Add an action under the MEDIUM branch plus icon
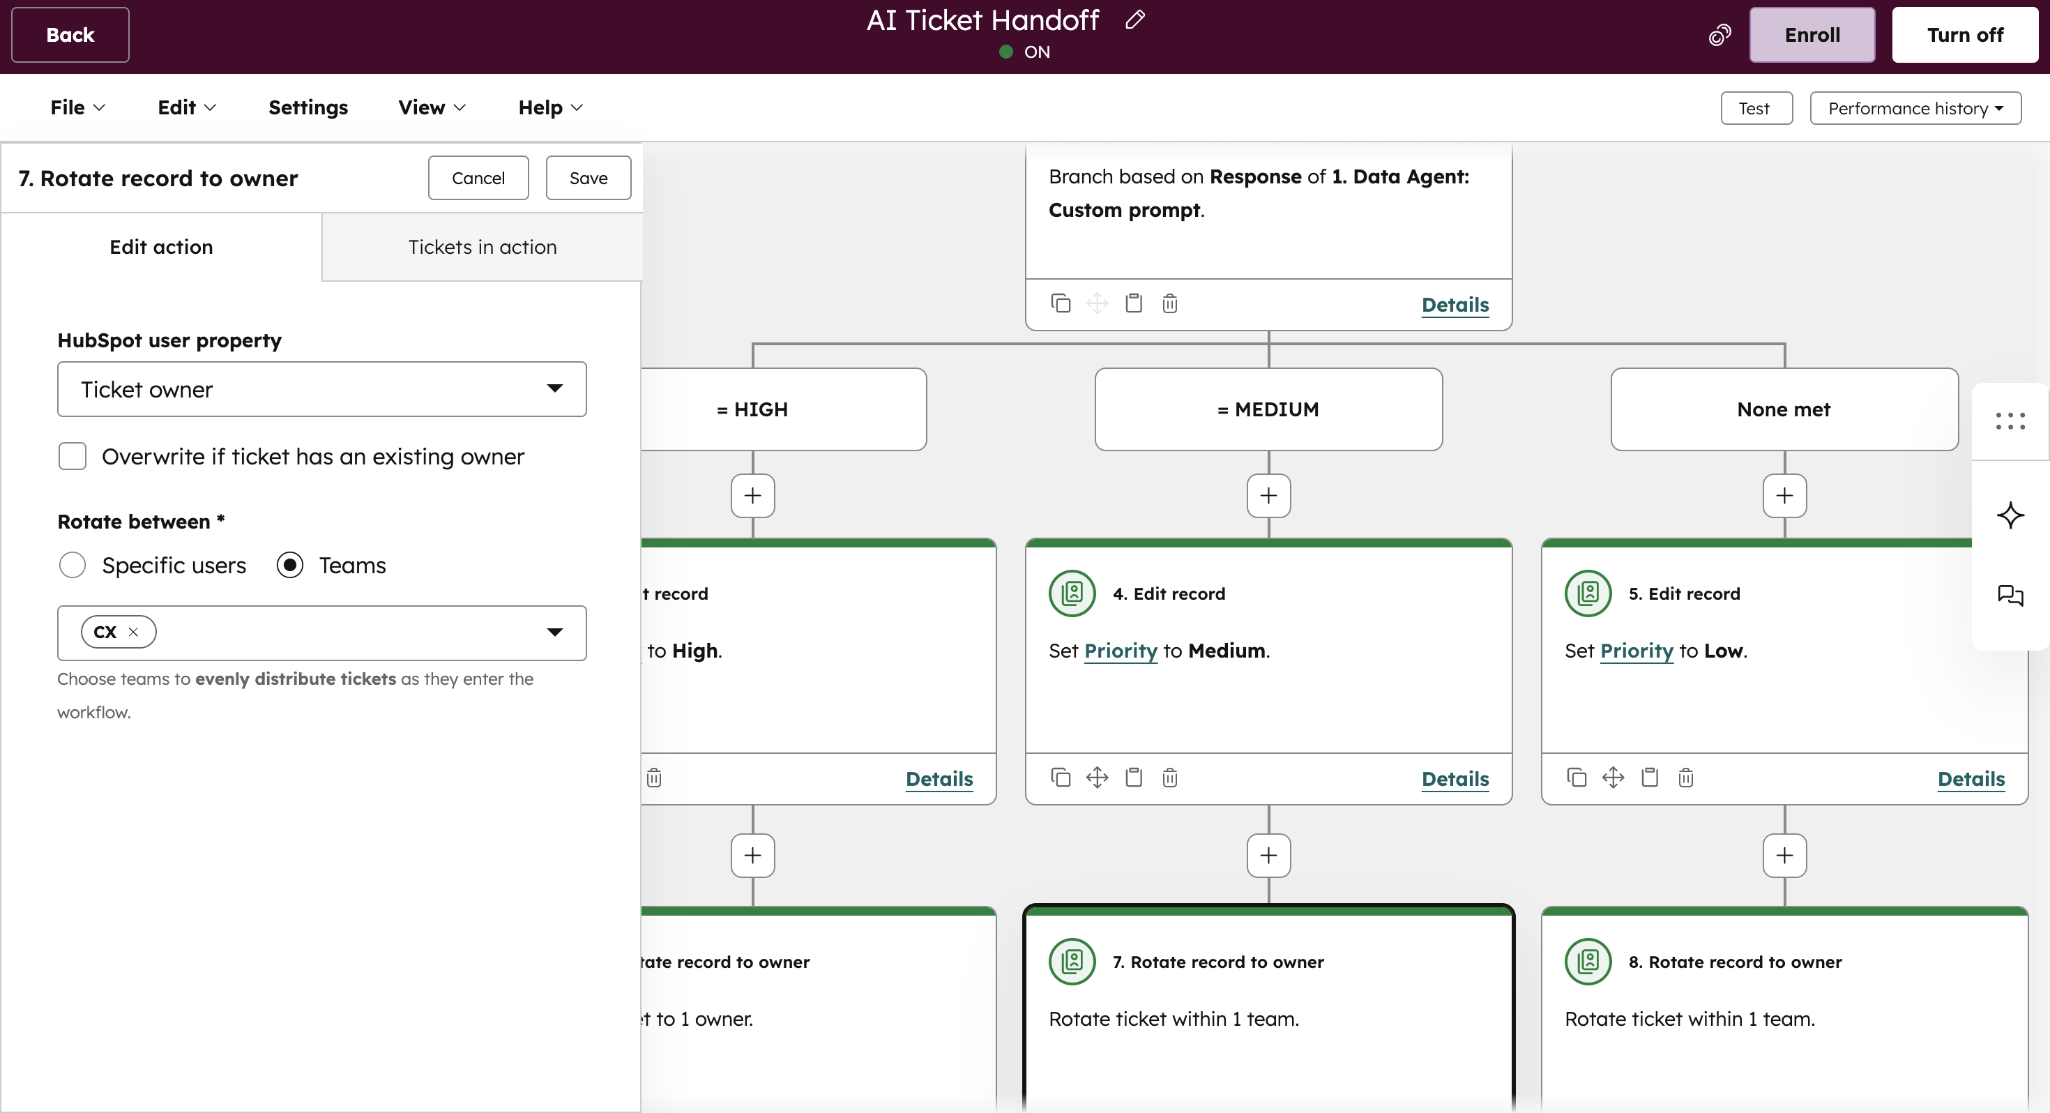Image resolution: width=2050 pixels, height=1113 pixels. click(1268, 496)
